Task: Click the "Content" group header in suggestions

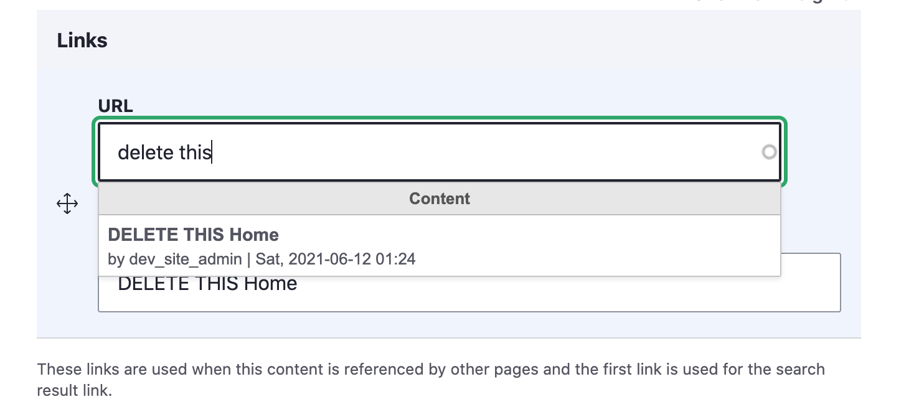Action: (440, 199)
